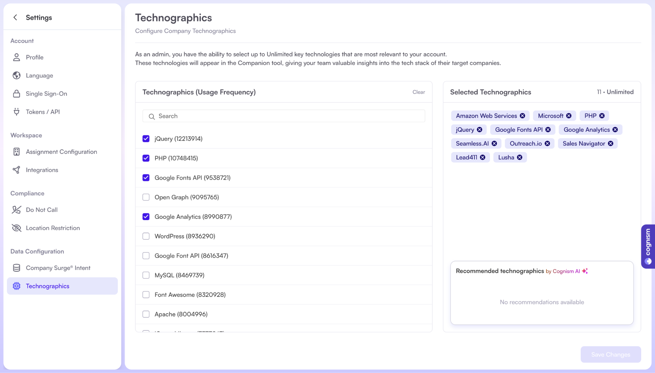Remove the Microsoft tag
This screenshot has height=373, width=655.
pos(569,116)
